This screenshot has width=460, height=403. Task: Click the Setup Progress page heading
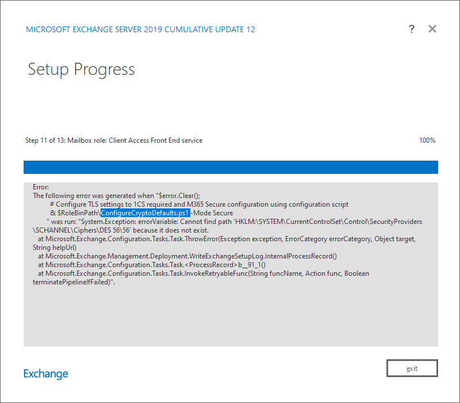coord(80,69)
